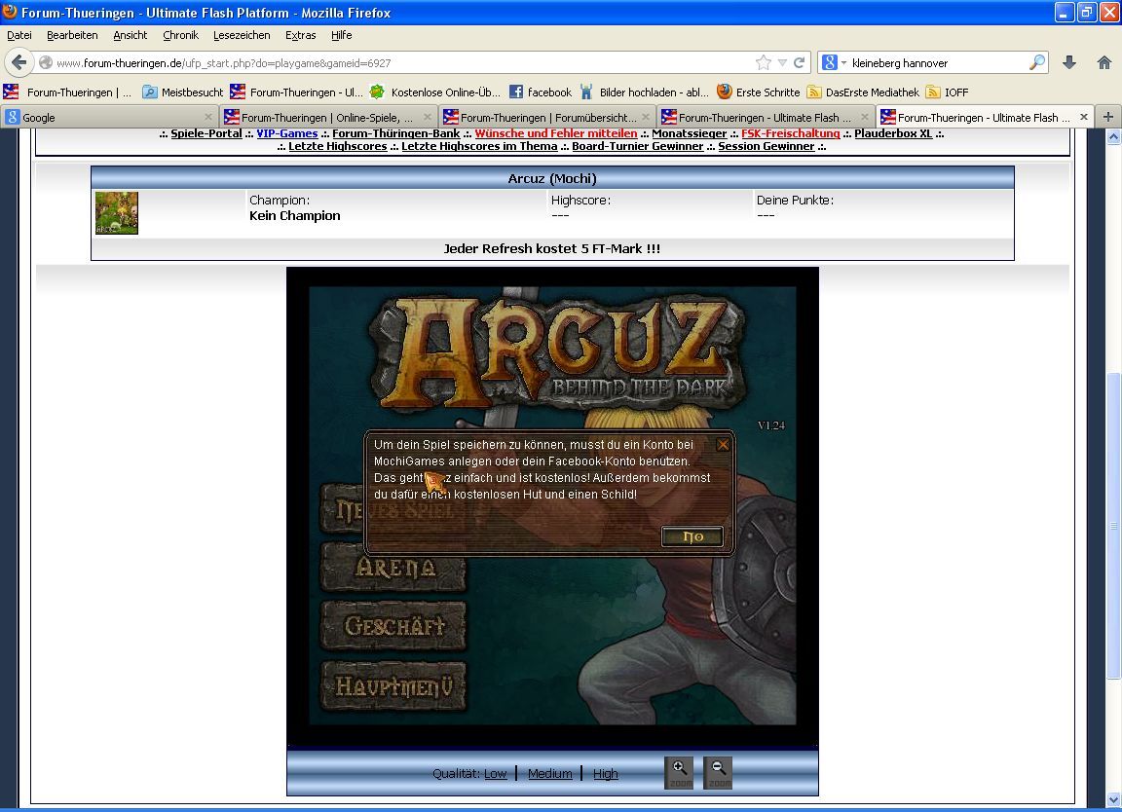Open the DasErste Mediathek feed bookmark

click(x=863, y=92)
